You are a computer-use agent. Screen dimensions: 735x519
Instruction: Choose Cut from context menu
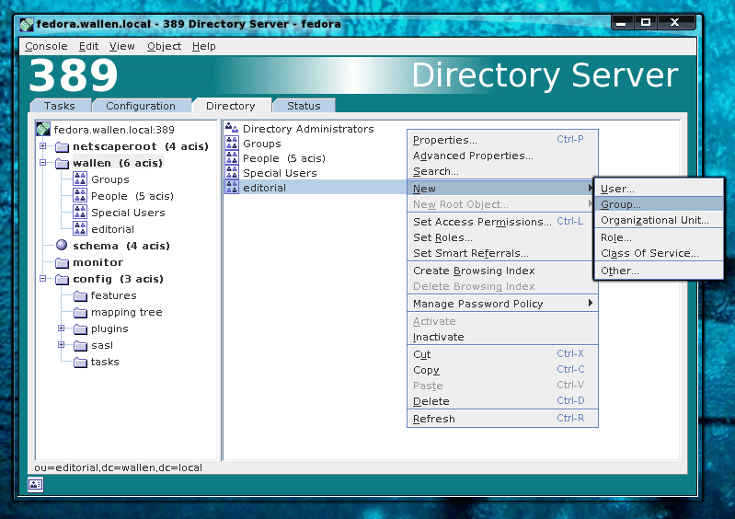click(502, 354)
